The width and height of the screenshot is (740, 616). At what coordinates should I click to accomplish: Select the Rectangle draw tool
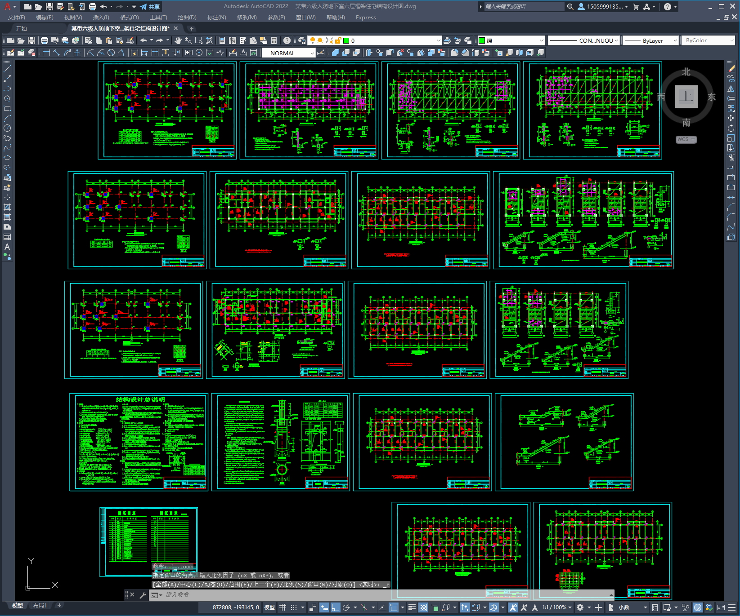click(x=7, y=108)
